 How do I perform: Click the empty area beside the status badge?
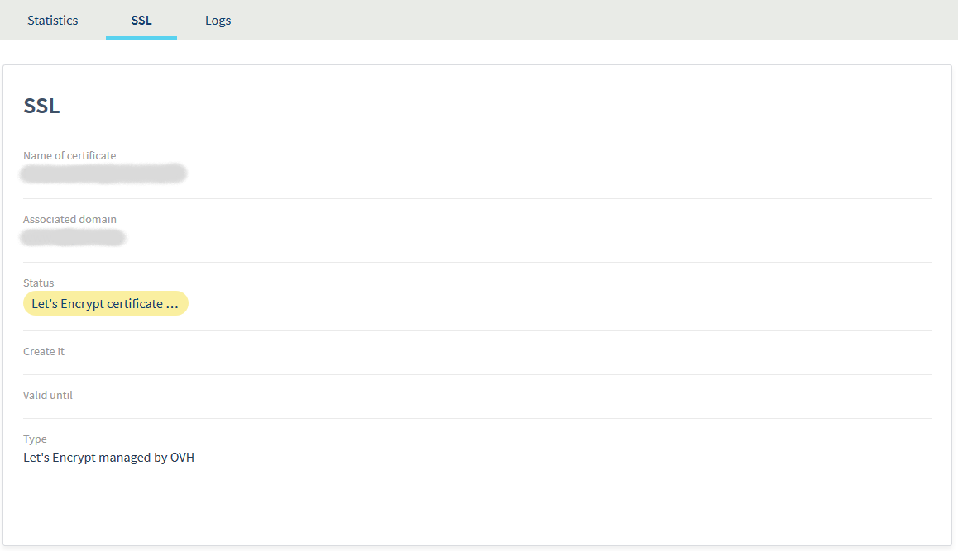click(414, 303)
